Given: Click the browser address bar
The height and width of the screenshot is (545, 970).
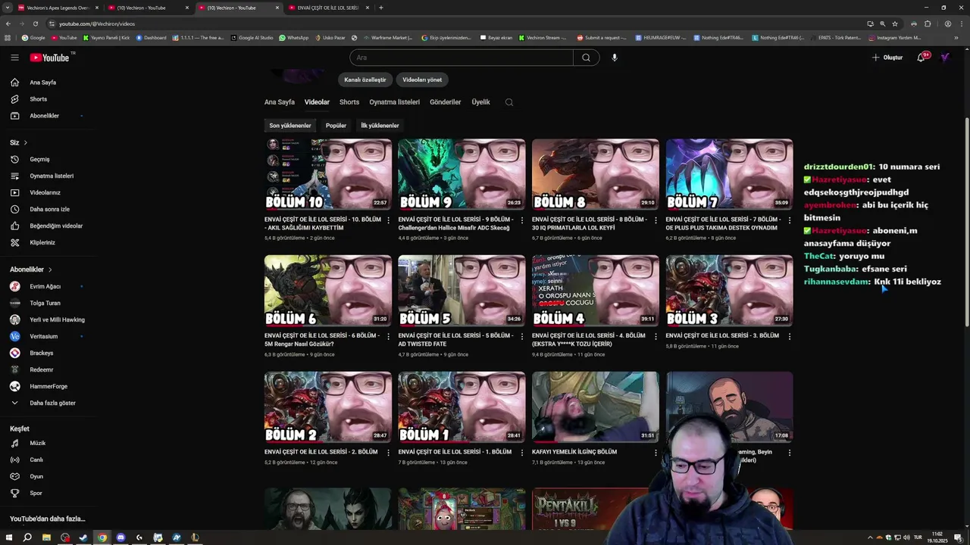Looking at the screenshot, I should [455, 23].
